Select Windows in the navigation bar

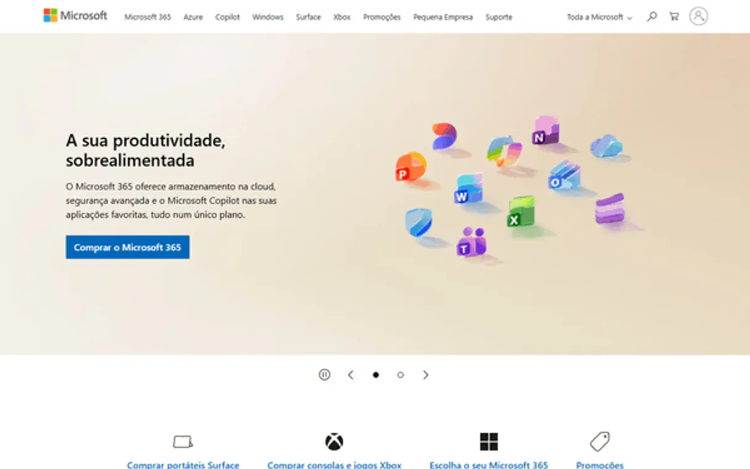click(x=268, y=17)
